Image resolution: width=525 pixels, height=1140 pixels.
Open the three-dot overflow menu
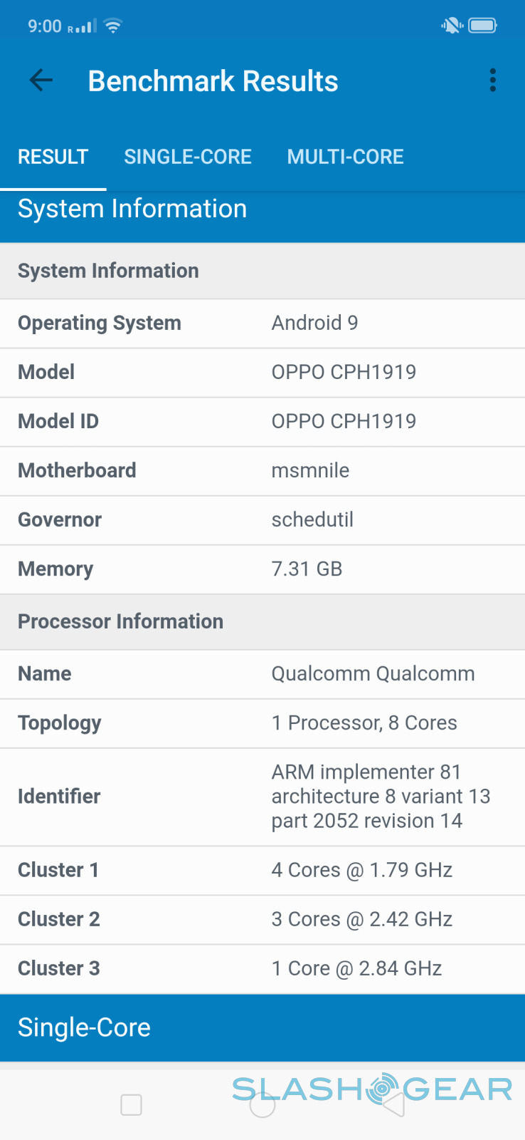(x=492, y=81)
